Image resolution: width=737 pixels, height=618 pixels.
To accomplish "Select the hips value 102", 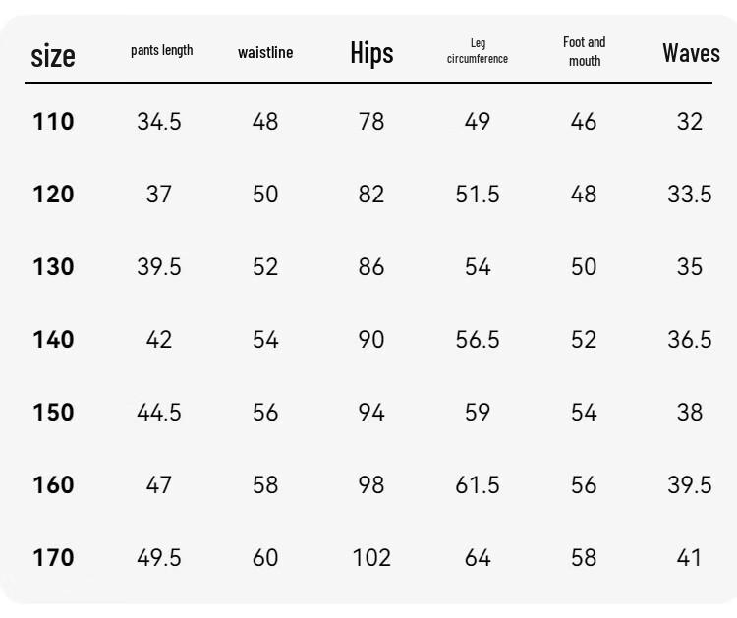I will [371, 557].
